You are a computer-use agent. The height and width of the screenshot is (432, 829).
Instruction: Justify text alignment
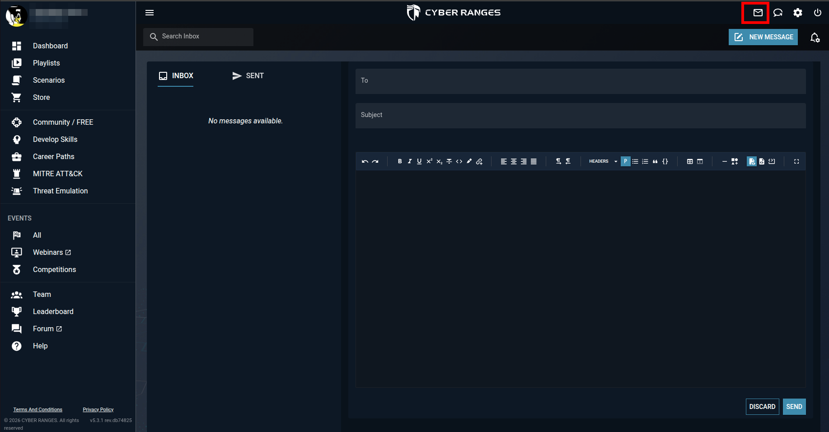534,161
